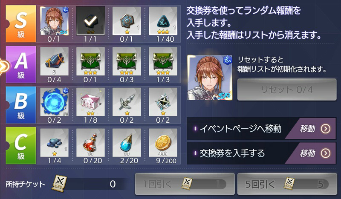Image resolution: width=341 pixels, height=199 pixels.
Task: Select the silver dagger reward in B rank
Action: tap(127, 102)
